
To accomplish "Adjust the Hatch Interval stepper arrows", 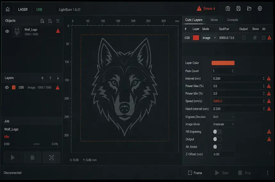I will tap(264, 109).
